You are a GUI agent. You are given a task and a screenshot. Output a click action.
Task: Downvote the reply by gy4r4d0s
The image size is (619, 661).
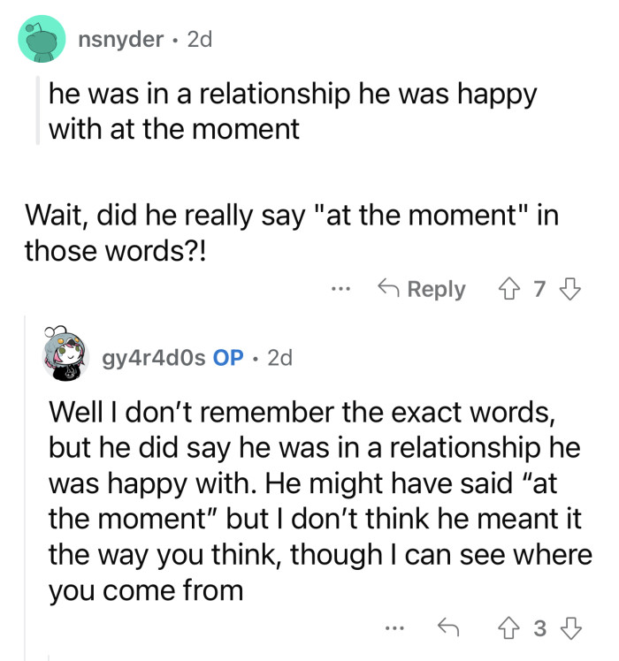[x=572, y=628]
